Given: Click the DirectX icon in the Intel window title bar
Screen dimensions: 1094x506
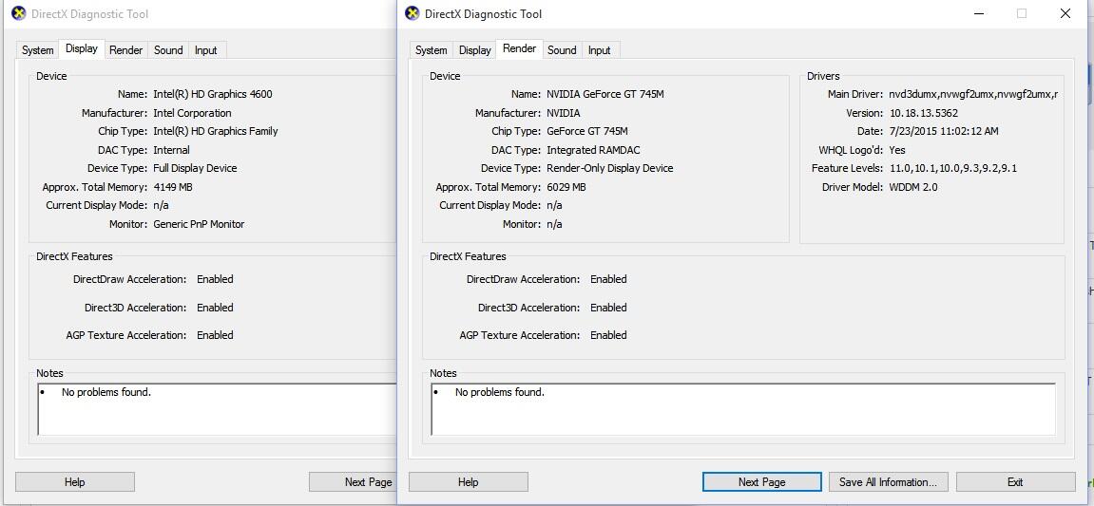Looking at the screenshot, I should tap(18, 13).
